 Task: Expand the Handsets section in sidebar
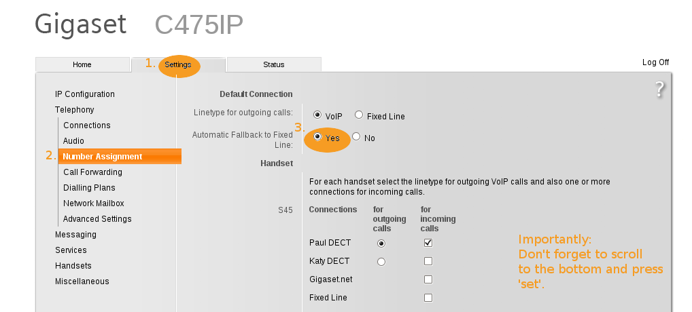tap(73, 266)
